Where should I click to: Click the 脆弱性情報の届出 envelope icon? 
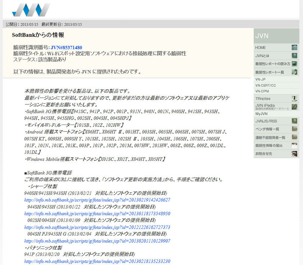[x=294, y=146]
